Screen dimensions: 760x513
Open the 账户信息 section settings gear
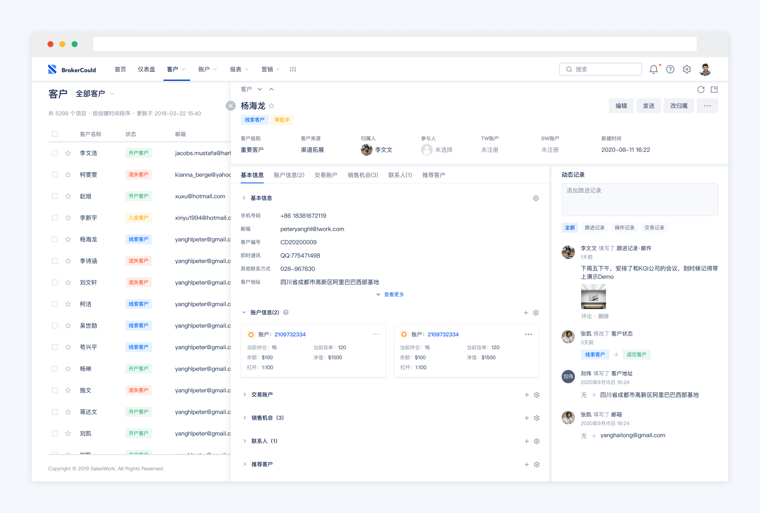pos(536,313)
